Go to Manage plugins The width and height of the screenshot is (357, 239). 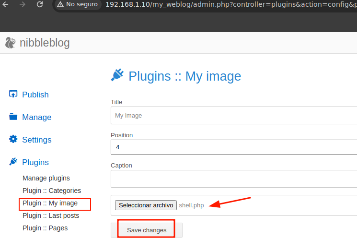pyautogui.click(x=46, y=178)
